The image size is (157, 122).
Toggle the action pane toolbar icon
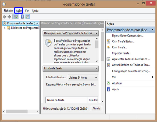point(27,17)
